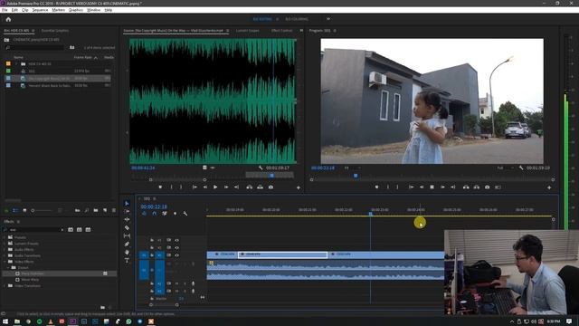Switch to Essential Graphics tab
The height and width of the screenshot is (326, 579).
click(55, 31)
